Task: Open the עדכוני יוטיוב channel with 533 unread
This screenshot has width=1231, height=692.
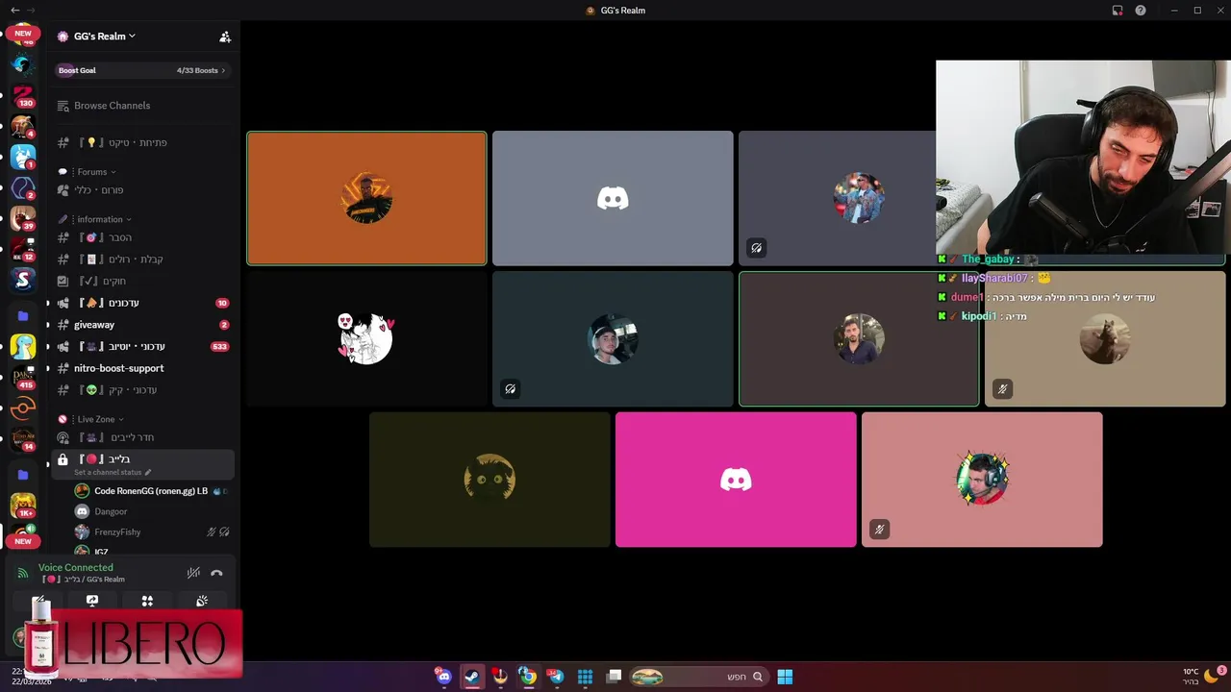Action: click(143, 346)
